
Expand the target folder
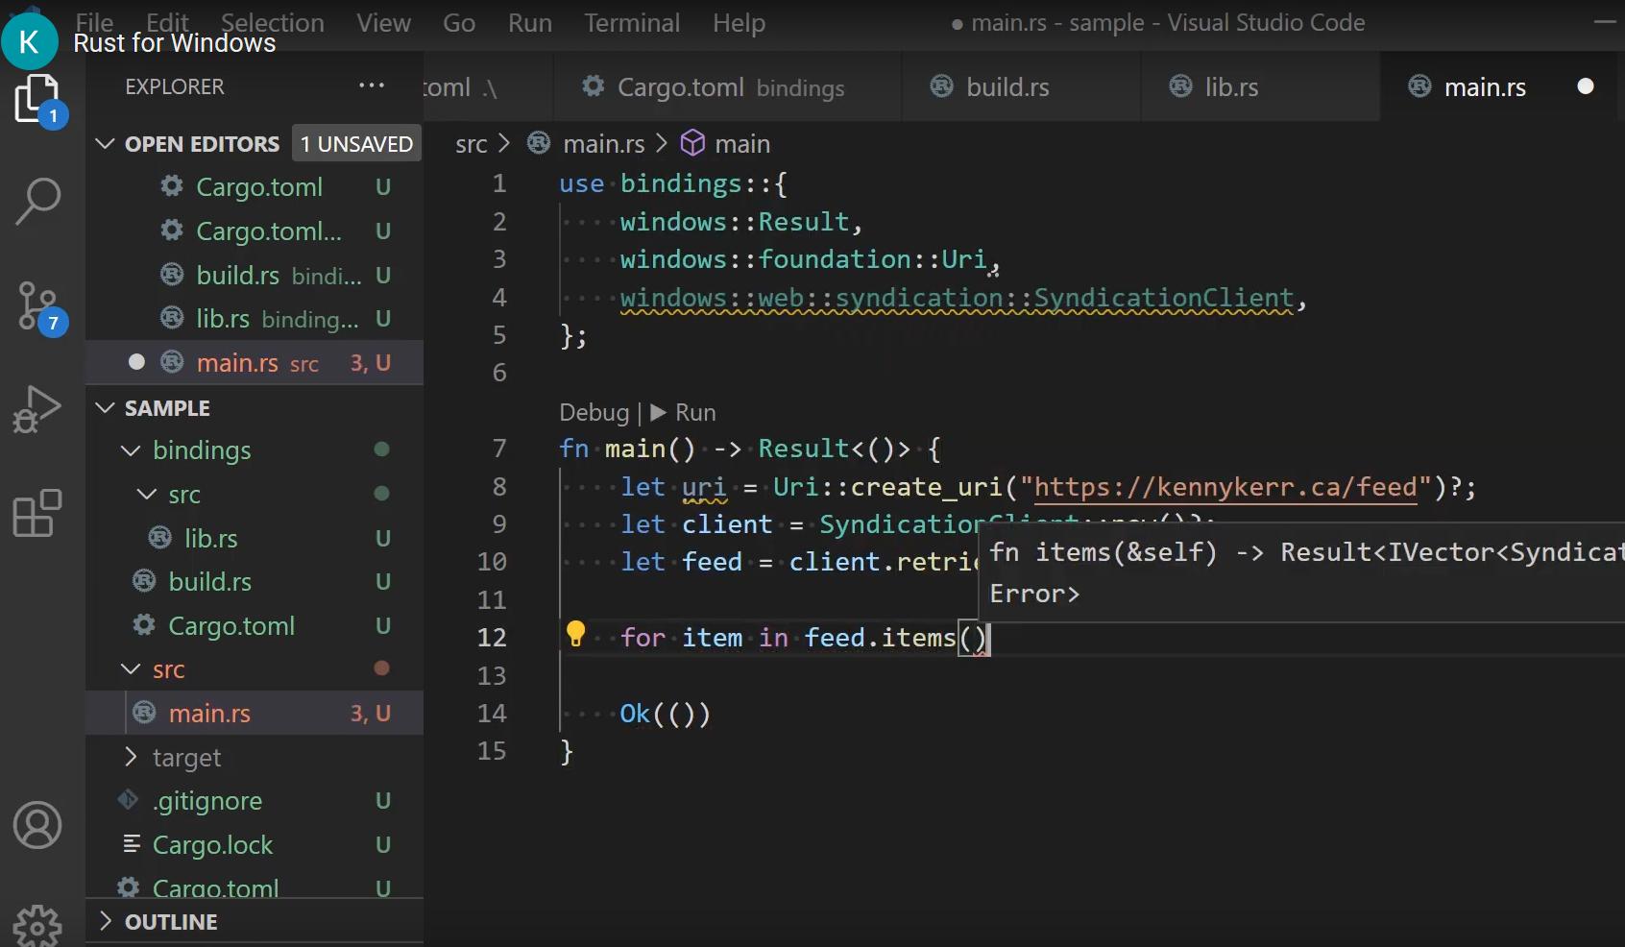point(131,757)
